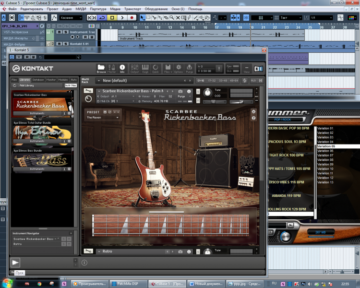
Task: Switch to Kontakt Files browser tab
Action: (14, 80)
